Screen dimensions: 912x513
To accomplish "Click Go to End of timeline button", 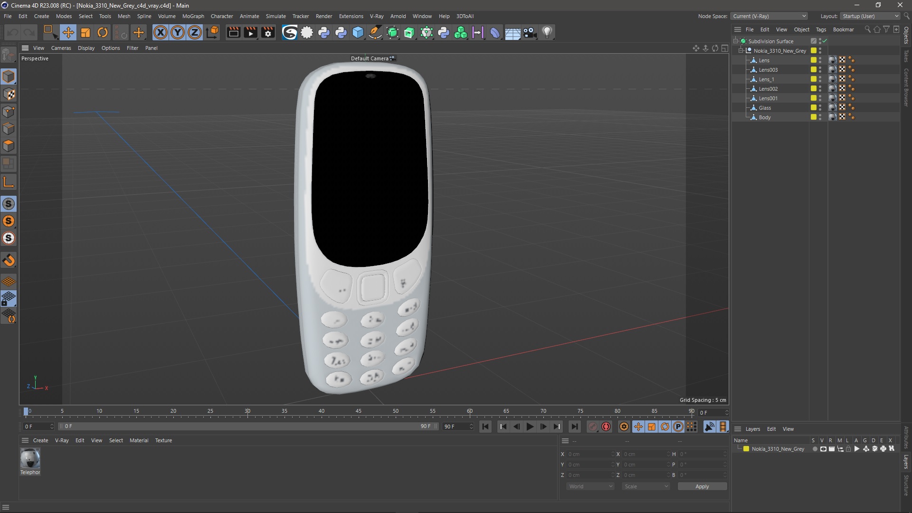I will click(x=574, y=427).
